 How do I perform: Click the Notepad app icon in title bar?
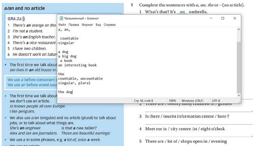pyautogui.click(x=61, y=18)
